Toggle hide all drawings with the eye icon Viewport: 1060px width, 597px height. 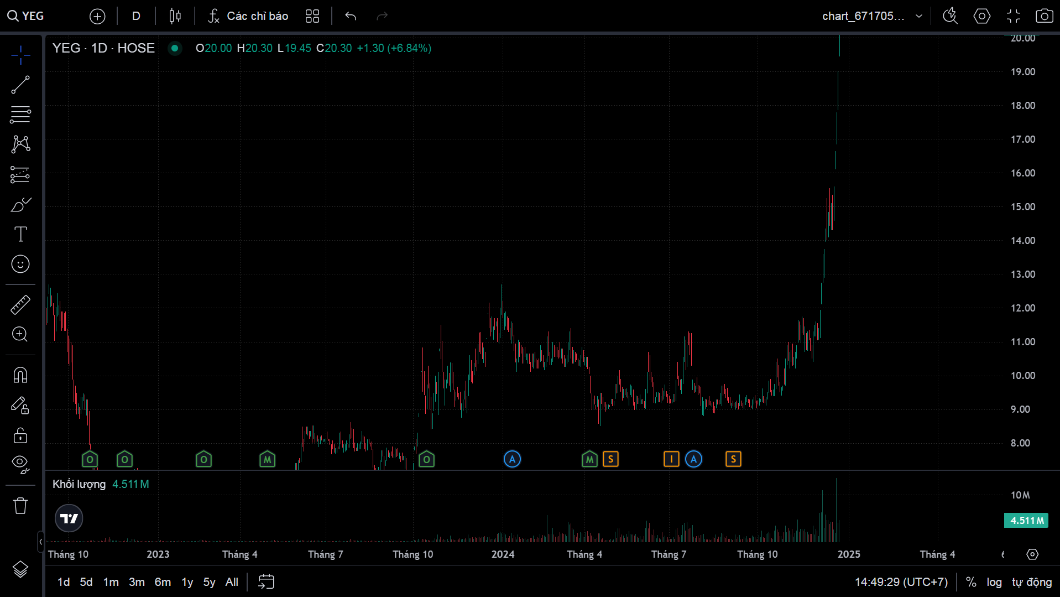pos(20,465)
